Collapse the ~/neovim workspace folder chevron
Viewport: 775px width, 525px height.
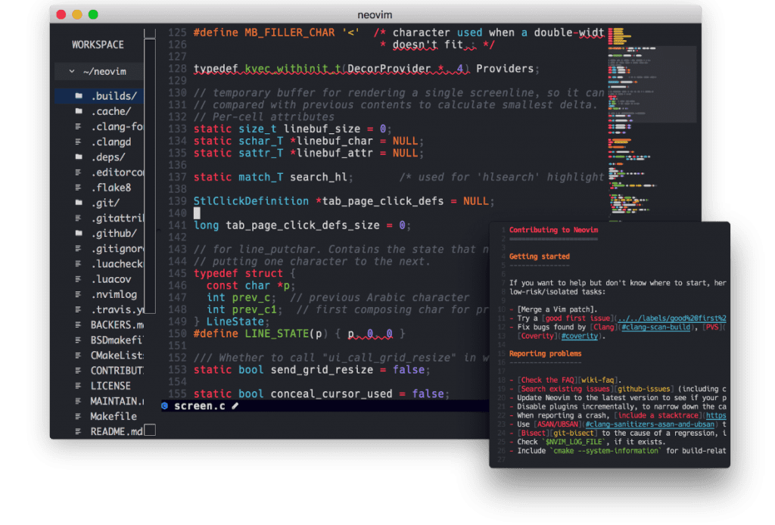pyautogui.click(x=72, y=72)
